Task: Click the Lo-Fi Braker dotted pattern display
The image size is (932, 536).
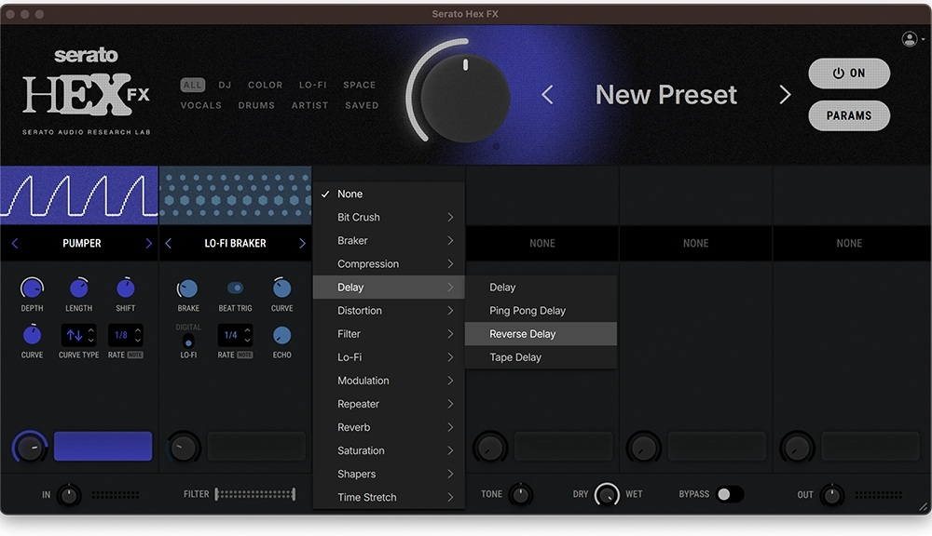Action: [x=236, y=195]
